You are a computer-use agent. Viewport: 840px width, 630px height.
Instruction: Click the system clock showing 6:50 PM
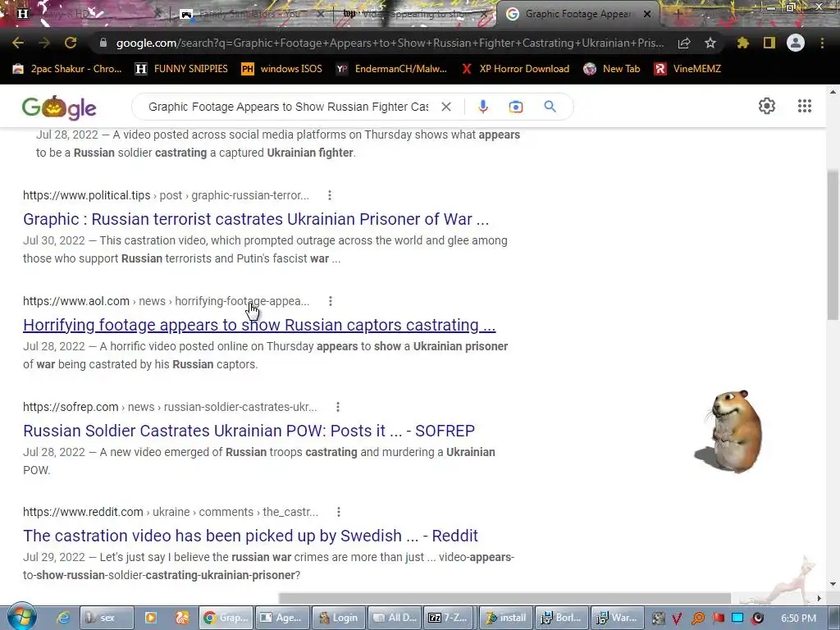799,619
